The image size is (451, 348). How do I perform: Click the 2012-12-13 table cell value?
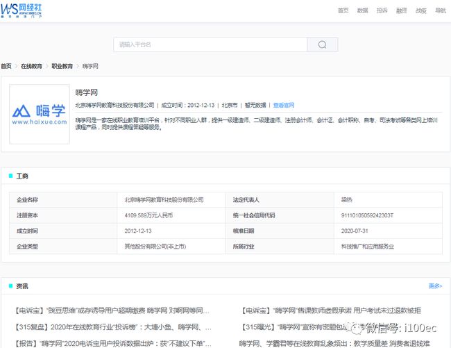pos(138,231)
